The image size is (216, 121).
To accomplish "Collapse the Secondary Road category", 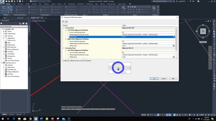I will pyautogui.click(x=64, y=48).
